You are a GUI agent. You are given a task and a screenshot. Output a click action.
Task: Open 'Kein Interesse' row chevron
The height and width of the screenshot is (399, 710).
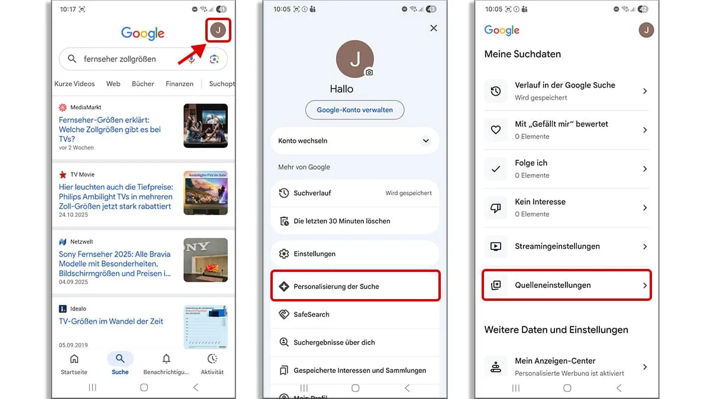click(645, 208)
